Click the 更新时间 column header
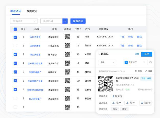This screenshot has width=160, height=118. (104, 29)
